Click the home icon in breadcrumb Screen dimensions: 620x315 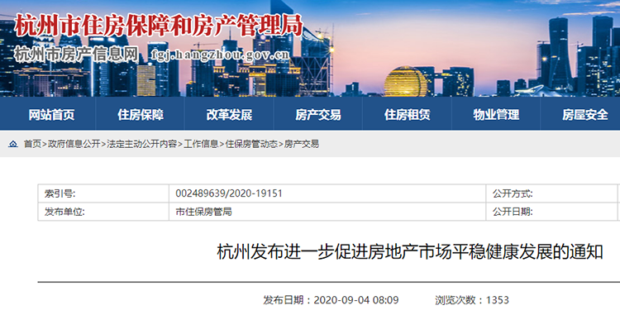(13, 144)
